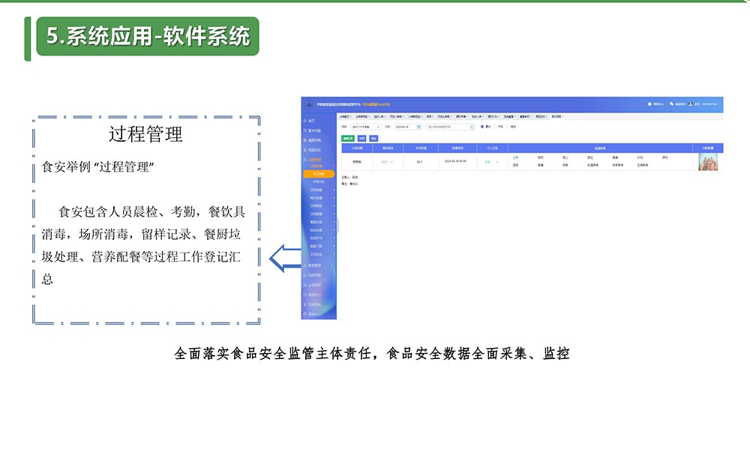
Task: Click the search icon in the search box
Action: click(x=473, y=127)
